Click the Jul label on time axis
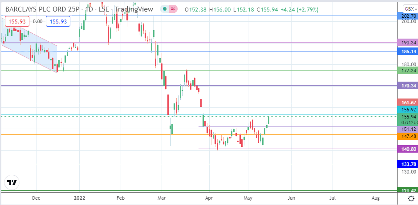 [333, 198]
